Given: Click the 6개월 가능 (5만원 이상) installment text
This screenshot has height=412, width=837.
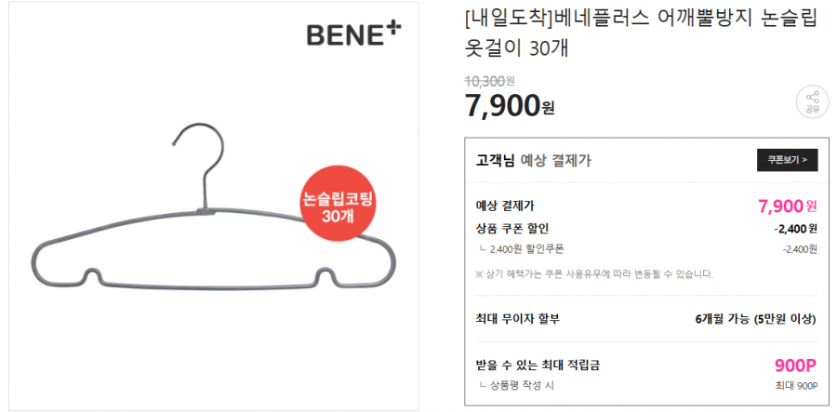Looking at the screenshot, I should point(755,319).
